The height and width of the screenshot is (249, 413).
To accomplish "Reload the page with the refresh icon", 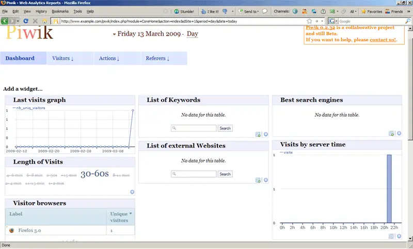I will click(26, 21).
